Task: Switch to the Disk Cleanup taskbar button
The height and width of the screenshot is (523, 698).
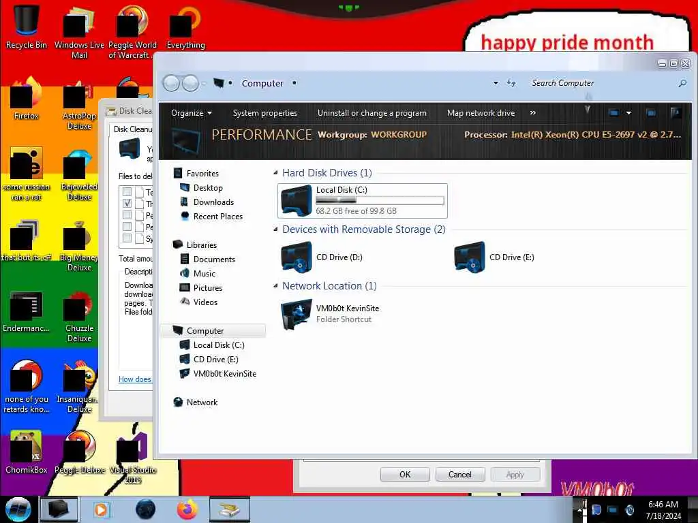Action: pyautogui.click(x=230, y=509)
